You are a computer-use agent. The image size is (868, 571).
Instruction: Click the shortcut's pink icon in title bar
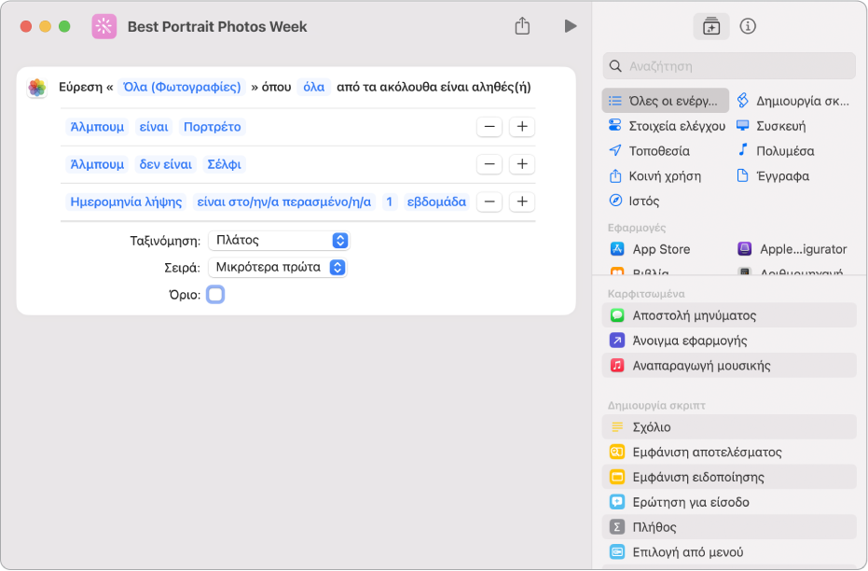click(104, 26)
